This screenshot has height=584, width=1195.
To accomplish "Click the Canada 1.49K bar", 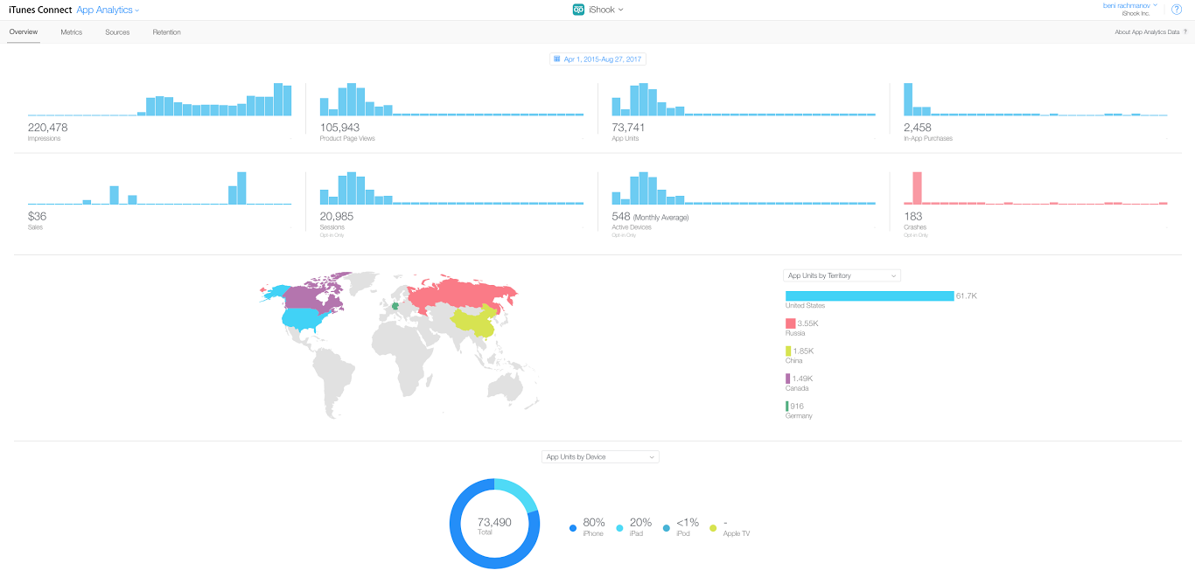I will click(x=787, y=379).
